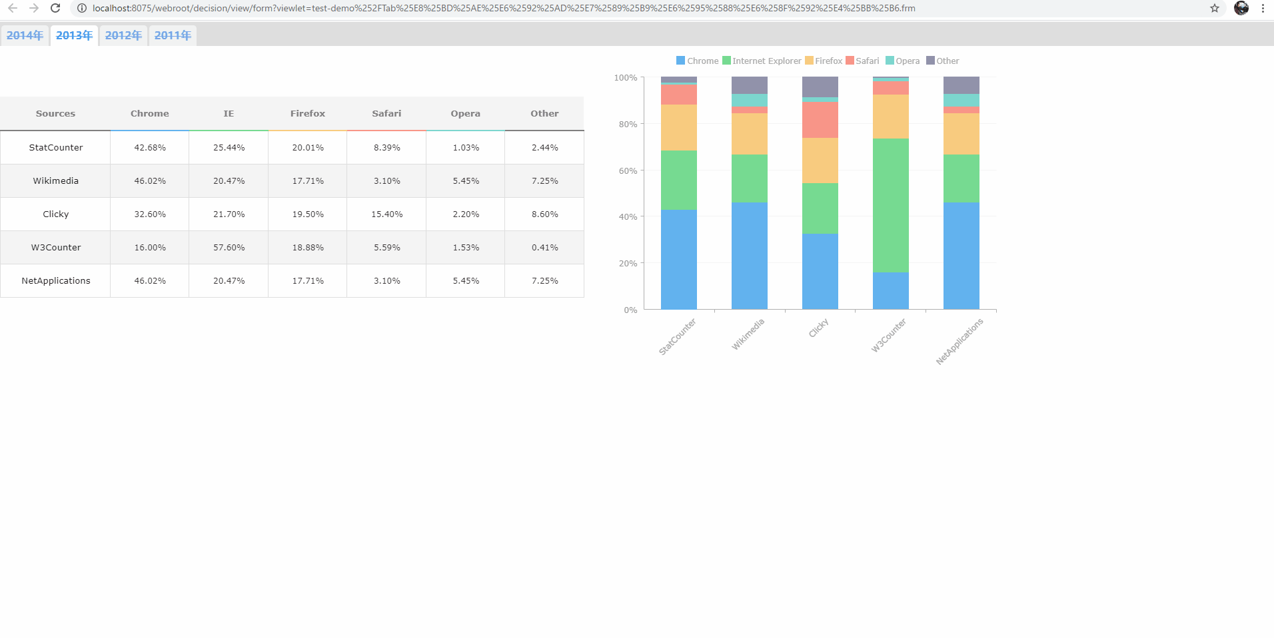1274x638 pixels.
Task: Click the 8.39% cell
Action: pos(386,148)
